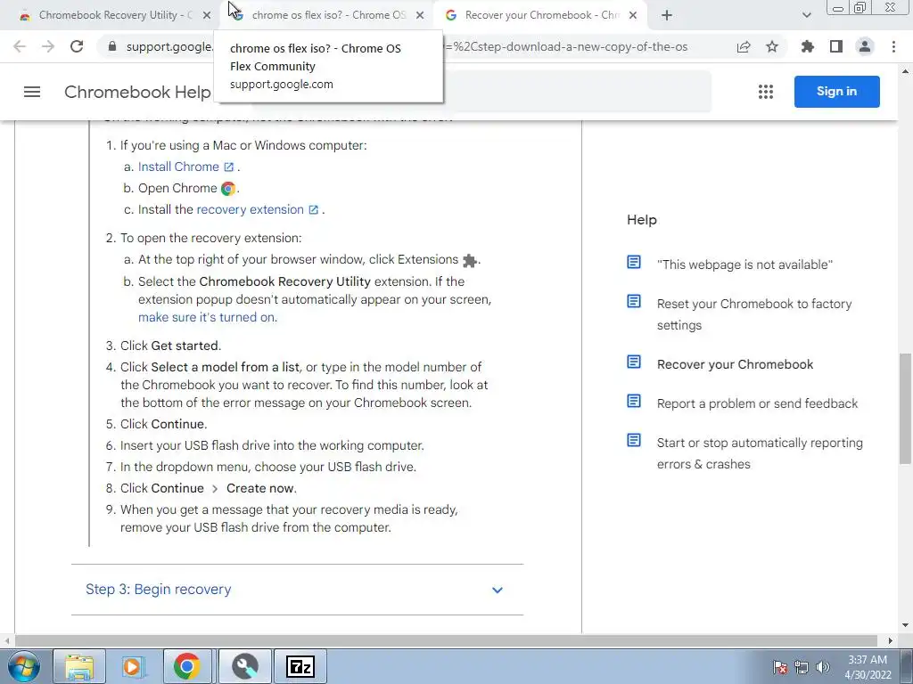Toggle the browser side panel icon

tap(836, 46)
